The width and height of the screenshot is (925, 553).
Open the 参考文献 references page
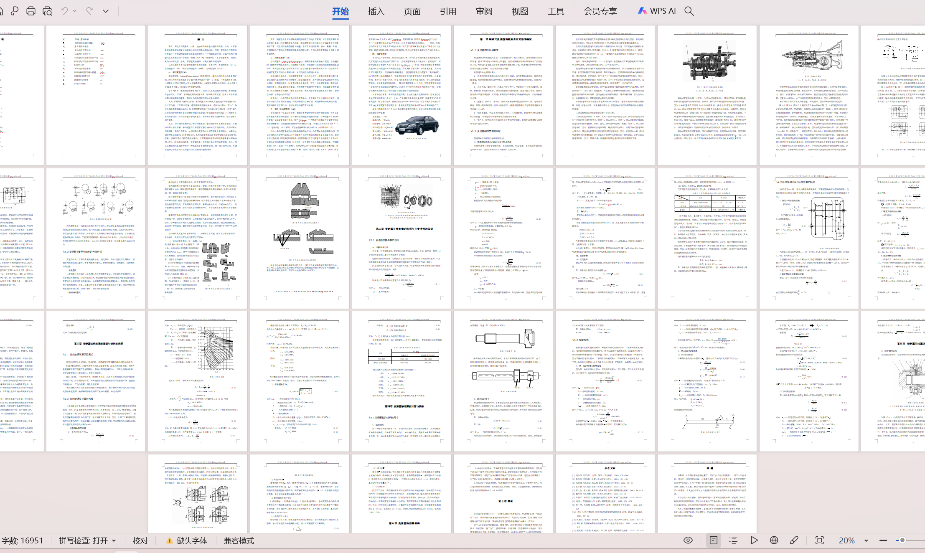pos(605,494)
